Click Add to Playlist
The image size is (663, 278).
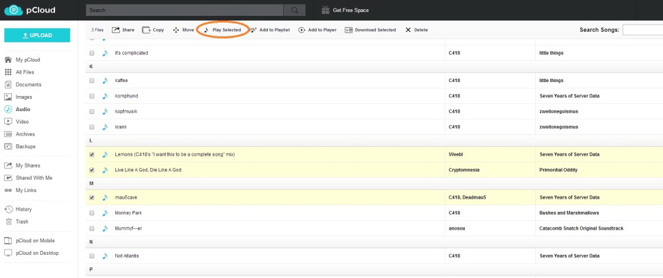[269, 30]
